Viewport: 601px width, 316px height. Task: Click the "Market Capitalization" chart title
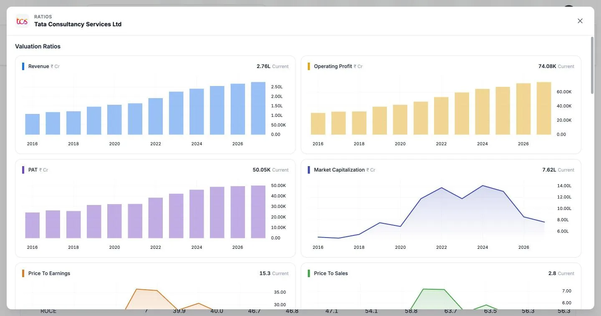pyautogui.click(x=339, y=170)
